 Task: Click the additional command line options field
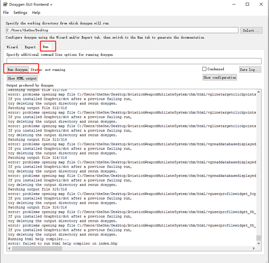pos(134,61)
